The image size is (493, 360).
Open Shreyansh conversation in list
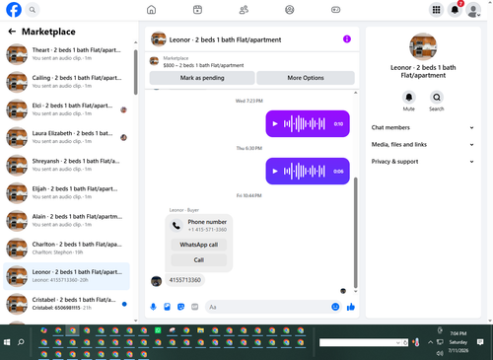coord(67,165)
